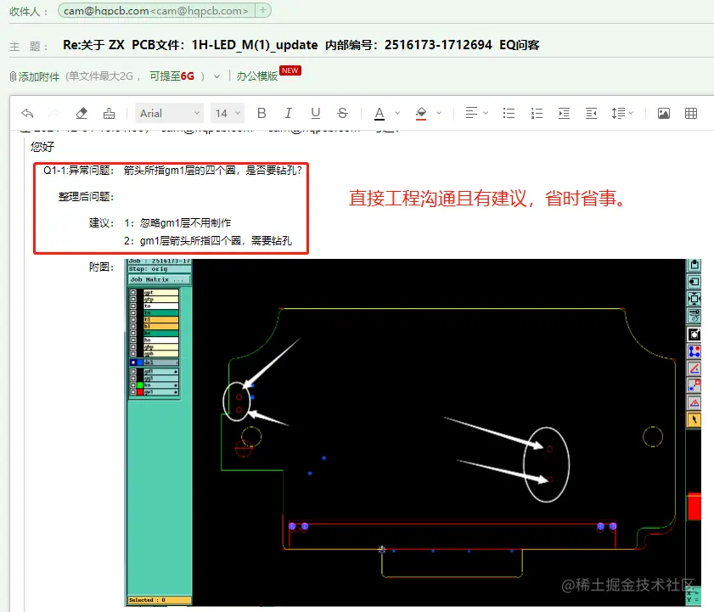Toggle the 'to' layer checkbox
The image size is (714, 612).
133,306
